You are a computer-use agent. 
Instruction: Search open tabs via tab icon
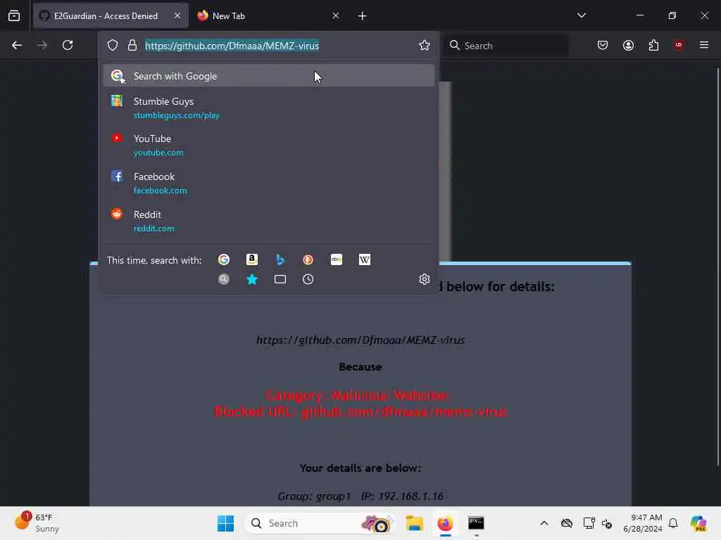tap(280, 279)
